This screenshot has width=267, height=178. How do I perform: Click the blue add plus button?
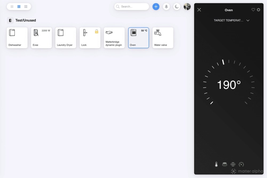tap(156, 7)
